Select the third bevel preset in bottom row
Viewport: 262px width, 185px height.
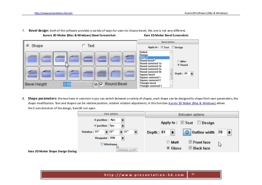tap(60, 74)
